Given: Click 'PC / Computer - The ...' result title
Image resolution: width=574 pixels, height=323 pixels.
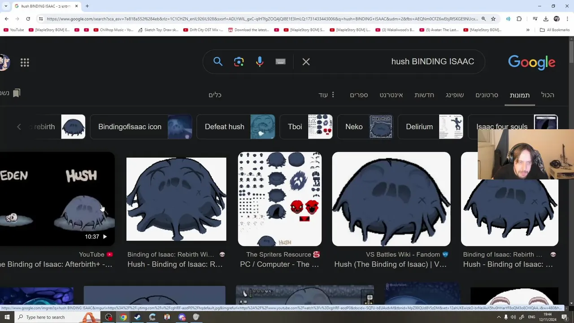Looking at the screenshot, I should click(x=280, y=264).
